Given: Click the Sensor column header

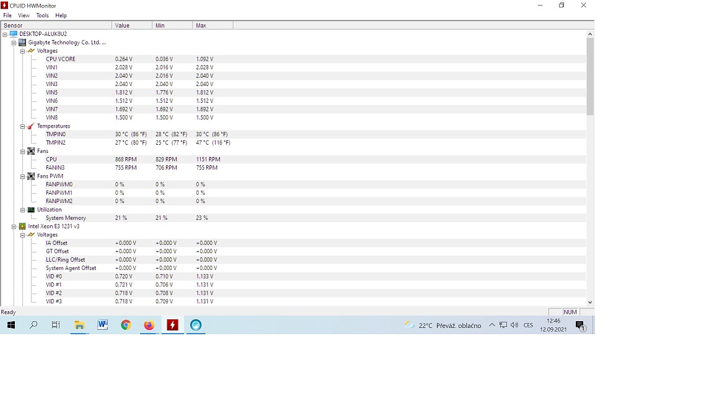Looking at the screenshot, I should pyautogui.click(x=56, y=25).
